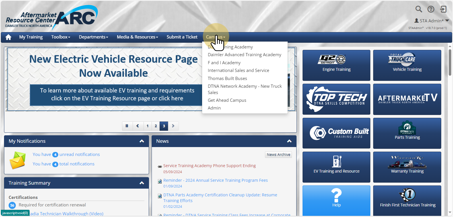Click the scrollbar down arrow
Image resolution: width=453 pixels, height=217 pixels.
450,213
